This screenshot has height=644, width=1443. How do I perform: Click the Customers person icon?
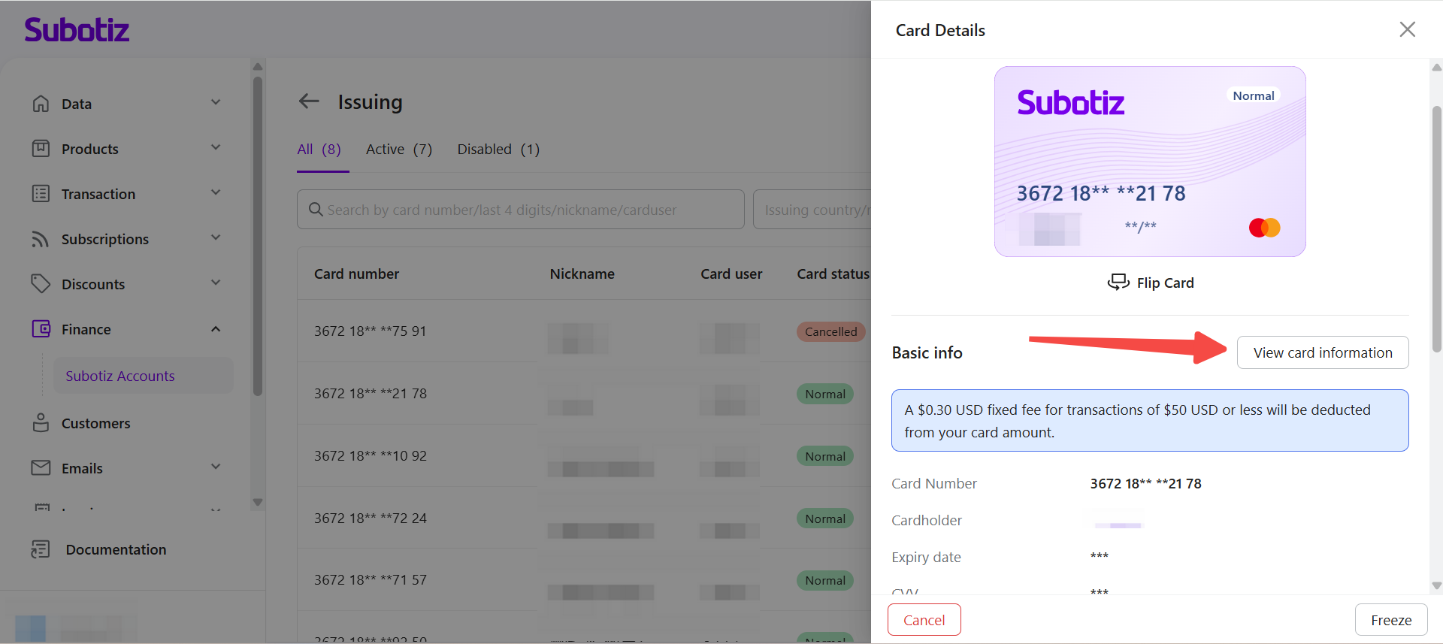(41, 423)
